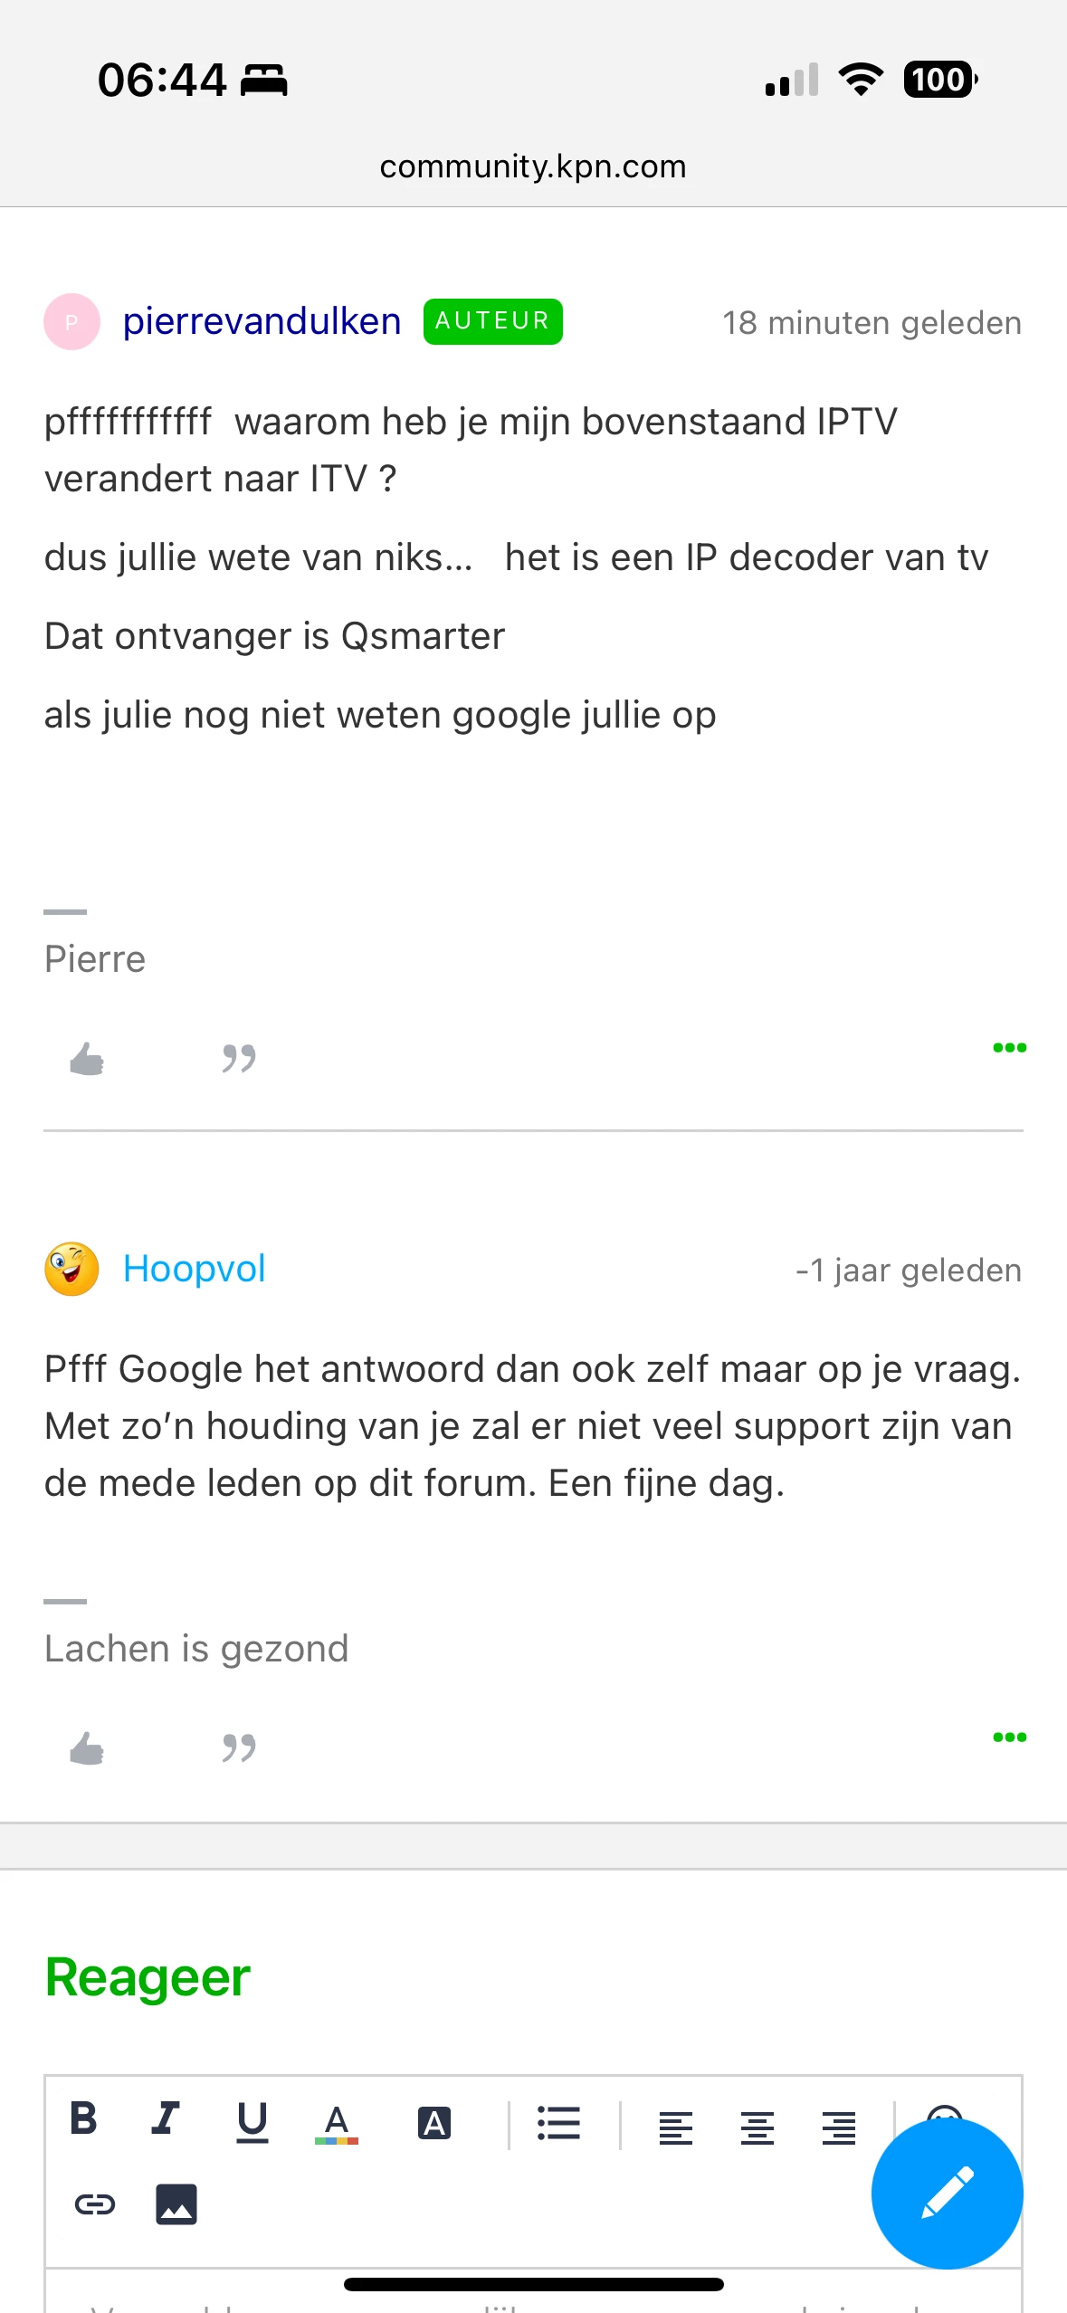
Task: Align text to the left
Action: tap(675, 2127)
